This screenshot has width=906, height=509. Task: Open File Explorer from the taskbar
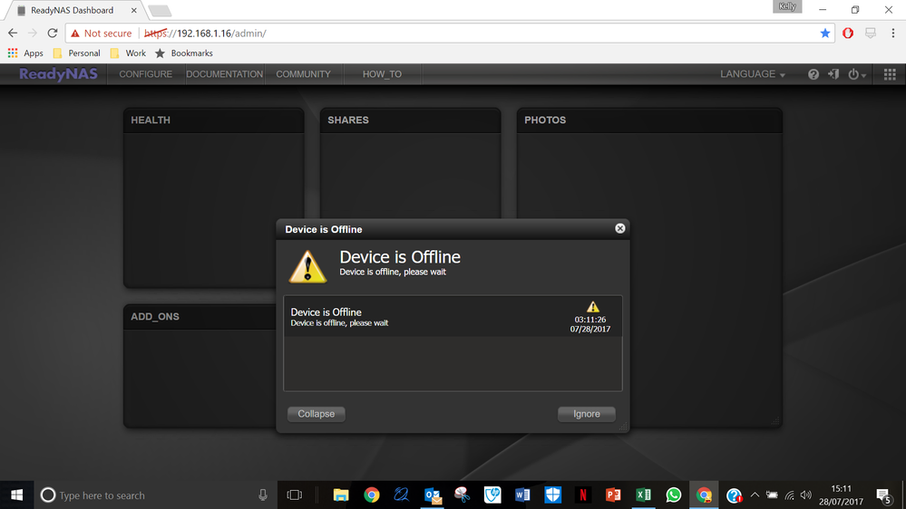point(341,495)
